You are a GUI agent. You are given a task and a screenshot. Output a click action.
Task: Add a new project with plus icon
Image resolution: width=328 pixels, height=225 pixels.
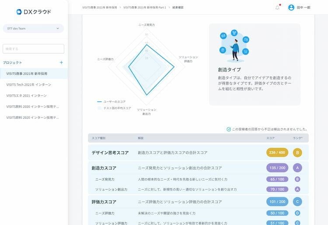[x=61, y=62]
